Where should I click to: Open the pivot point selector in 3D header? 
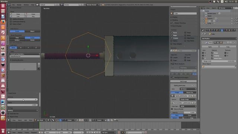point(54,120)
